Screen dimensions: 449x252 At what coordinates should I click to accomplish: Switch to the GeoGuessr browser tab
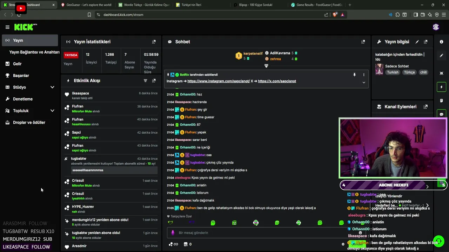[x=86, y=5]
